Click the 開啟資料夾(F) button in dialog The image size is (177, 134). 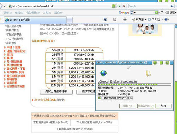[x=146, y=106]
